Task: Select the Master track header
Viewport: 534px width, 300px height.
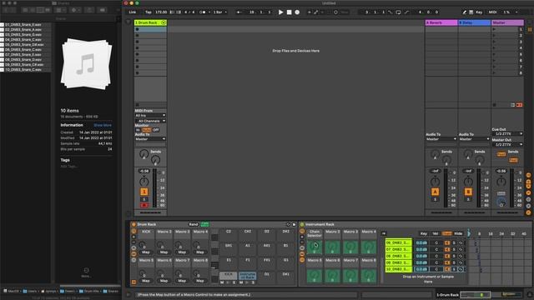Action: point(507,22)
